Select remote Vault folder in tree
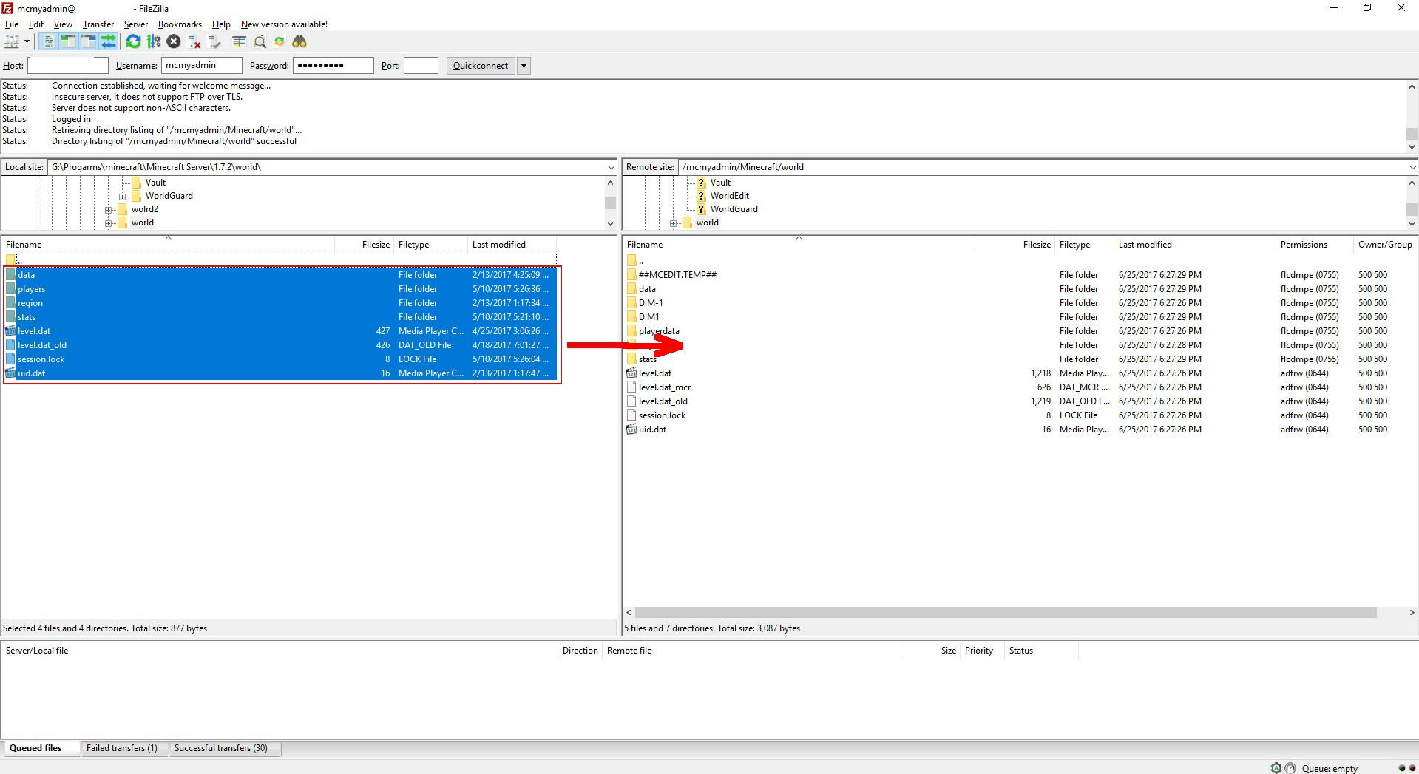The image size is (1419, 774). 720,183
